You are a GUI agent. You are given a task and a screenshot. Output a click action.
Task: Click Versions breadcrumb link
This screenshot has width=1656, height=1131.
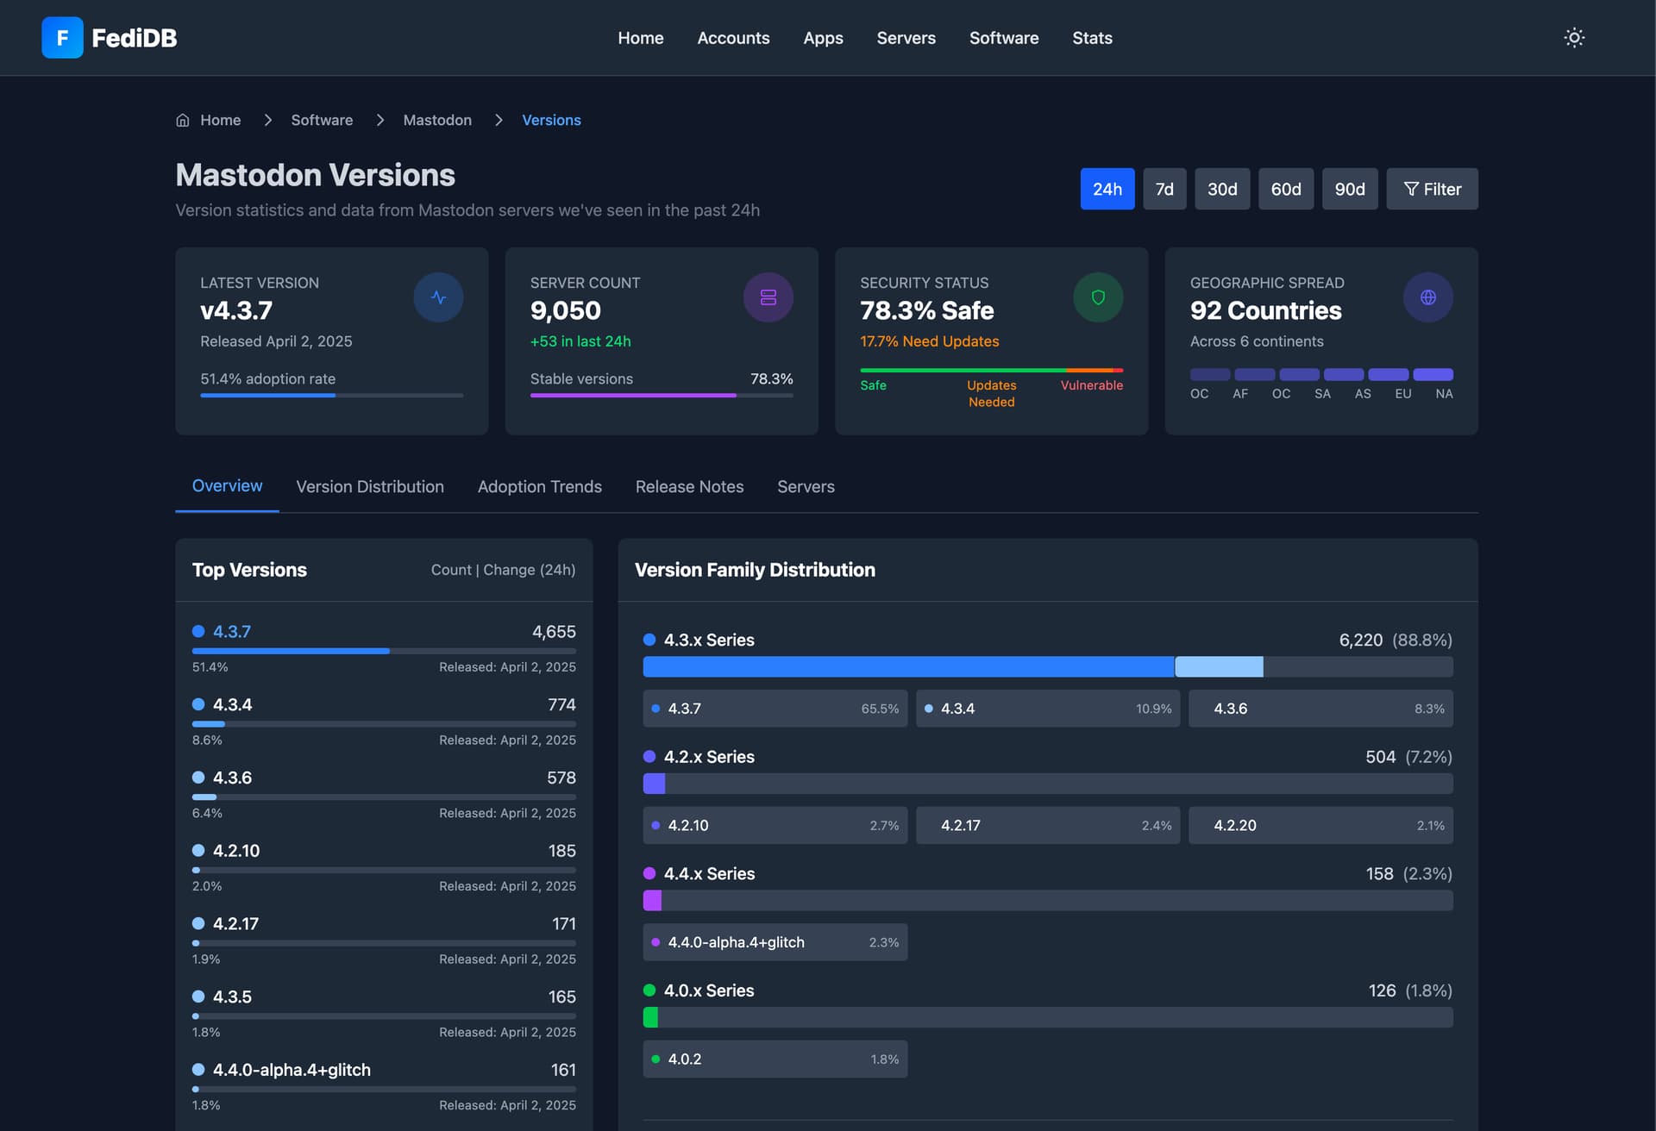tap(551, 120)
